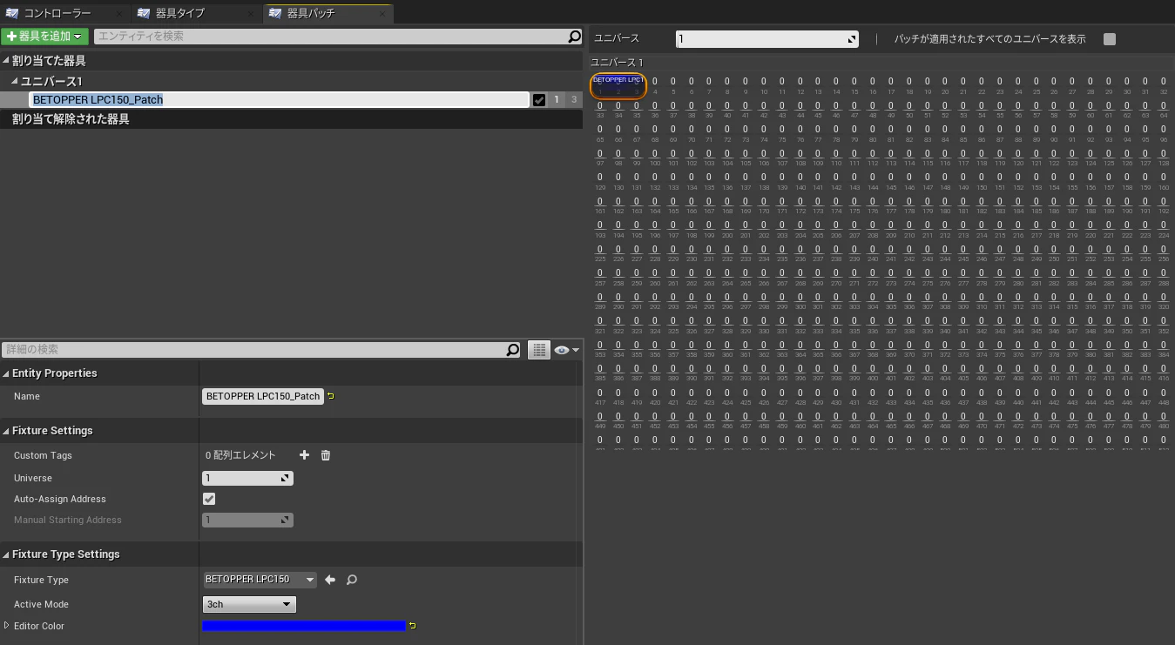Edit the Name field BETOPPER LPC150_Patch
The image size is (1175, 645).
pos(263,396)
